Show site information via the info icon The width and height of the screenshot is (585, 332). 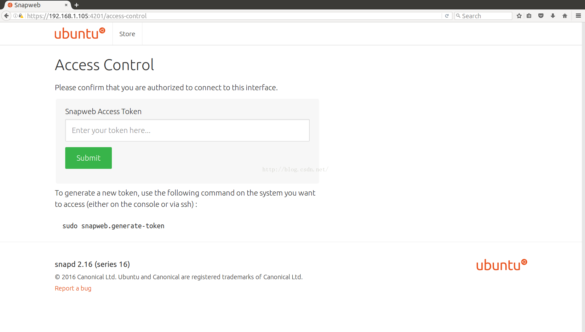pos(15,16)
